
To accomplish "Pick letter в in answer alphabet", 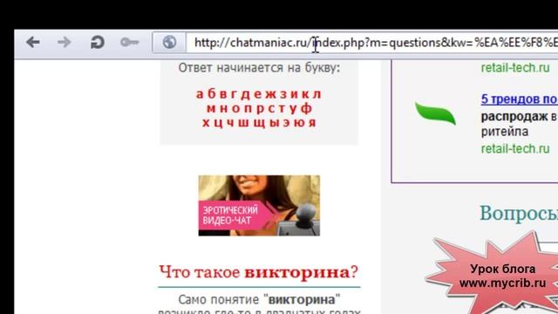I will pyautogui.click(x=223, y=94).
